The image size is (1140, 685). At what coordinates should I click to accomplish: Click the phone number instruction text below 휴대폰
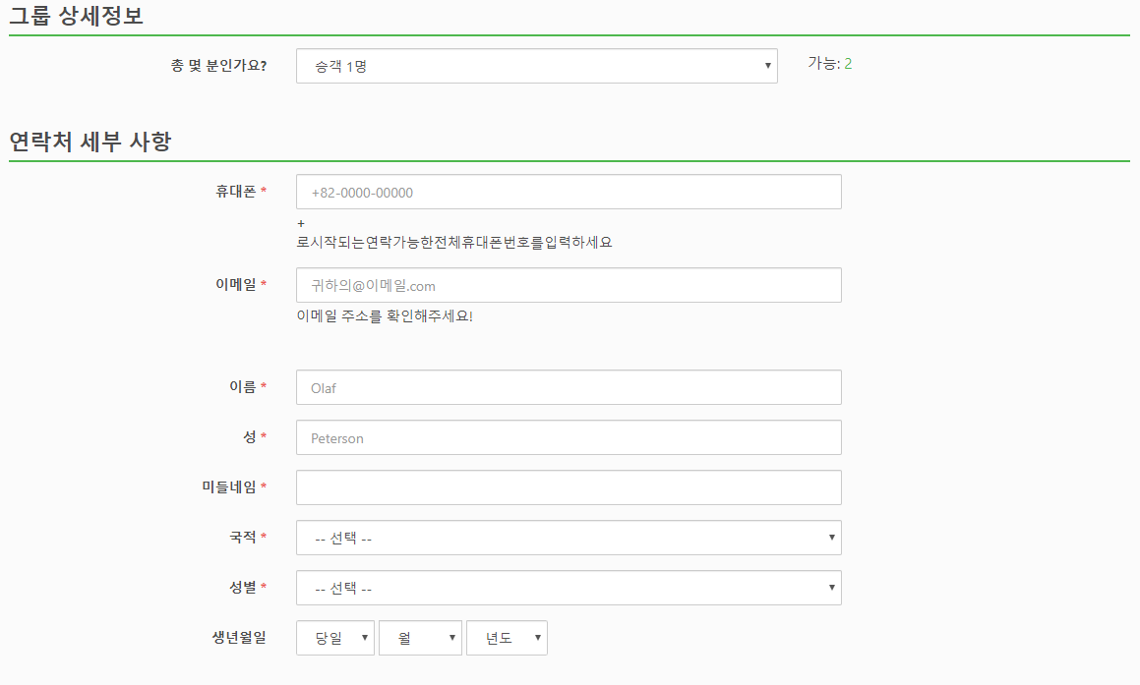click(x=453, y=234)
